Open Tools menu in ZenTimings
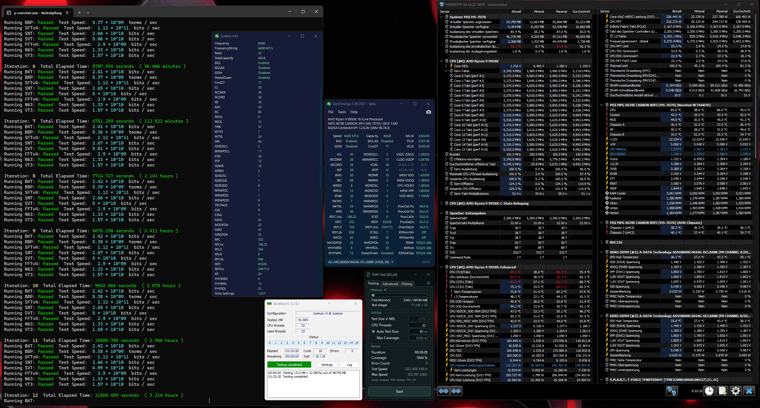The height and width of the screenshot is (408, 760). (342, 112)
